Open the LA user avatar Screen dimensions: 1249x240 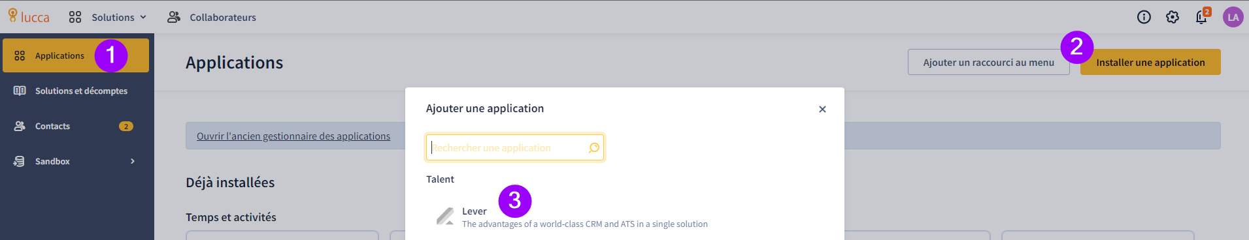tap(1233, 17)
